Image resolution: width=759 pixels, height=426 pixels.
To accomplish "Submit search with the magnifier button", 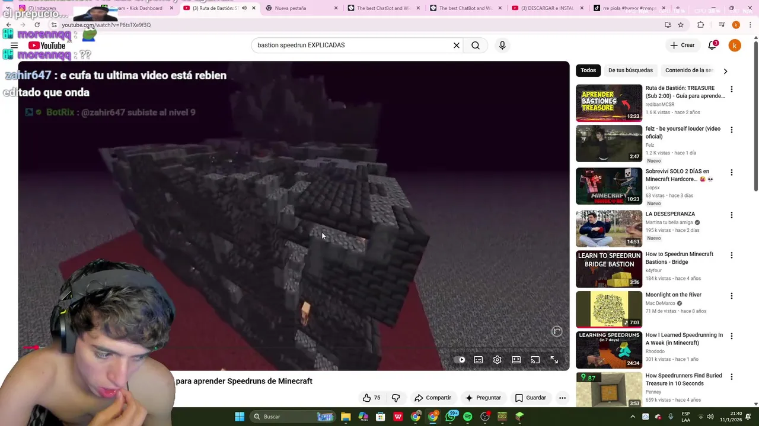I will [476, 45].
